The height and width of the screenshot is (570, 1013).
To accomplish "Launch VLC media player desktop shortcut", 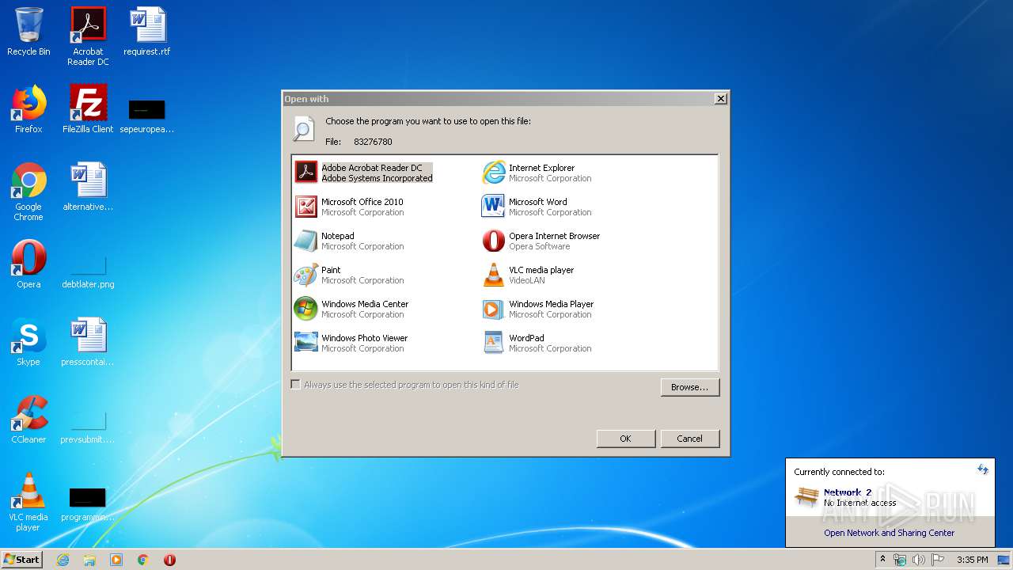I will (28, 502).
